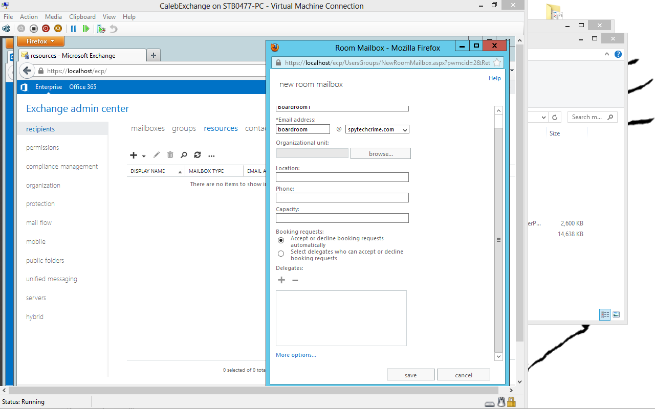The height and width of the screenshot is (409, 655).
Task: Reset the VM with green play icon
Action: coord(86,29)
